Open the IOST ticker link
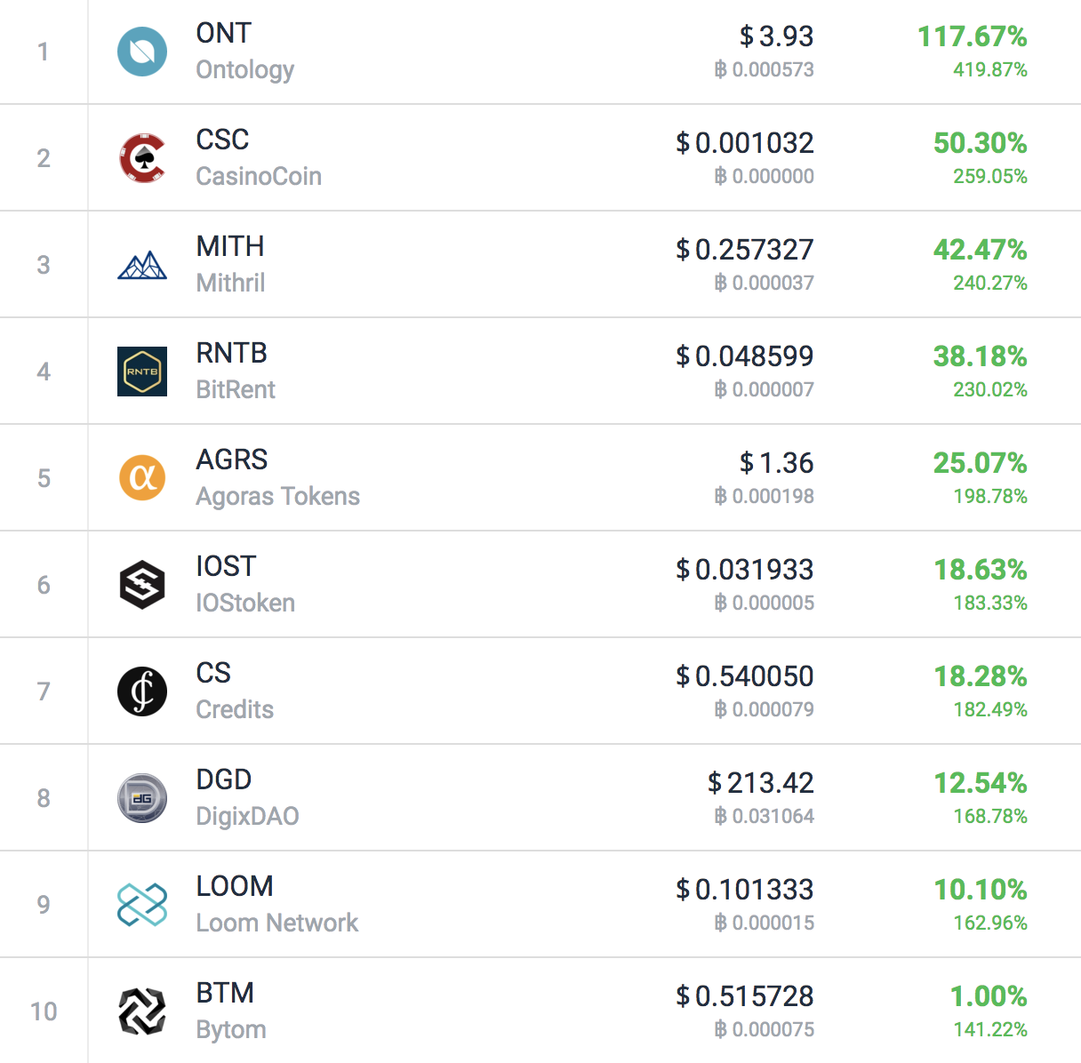This screenshot has height=1063, width=1081. pos(226,566)
